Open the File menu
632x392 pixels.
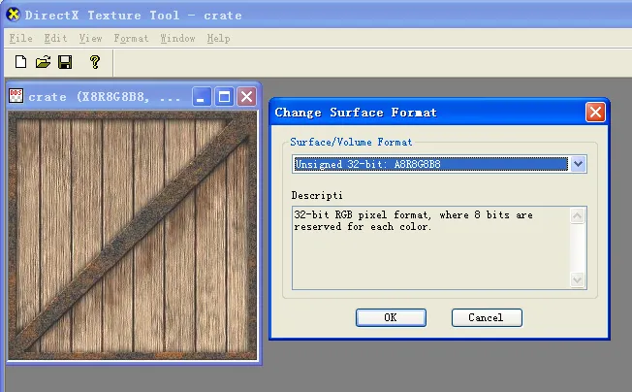[20, 38]
